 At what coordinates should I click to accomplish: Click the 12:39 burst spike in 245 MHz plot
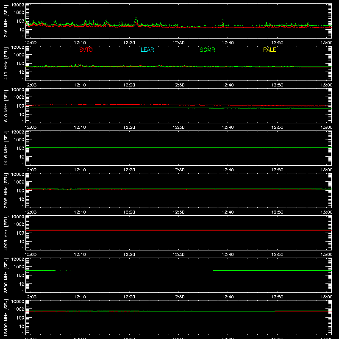click(x=223, y=22)
